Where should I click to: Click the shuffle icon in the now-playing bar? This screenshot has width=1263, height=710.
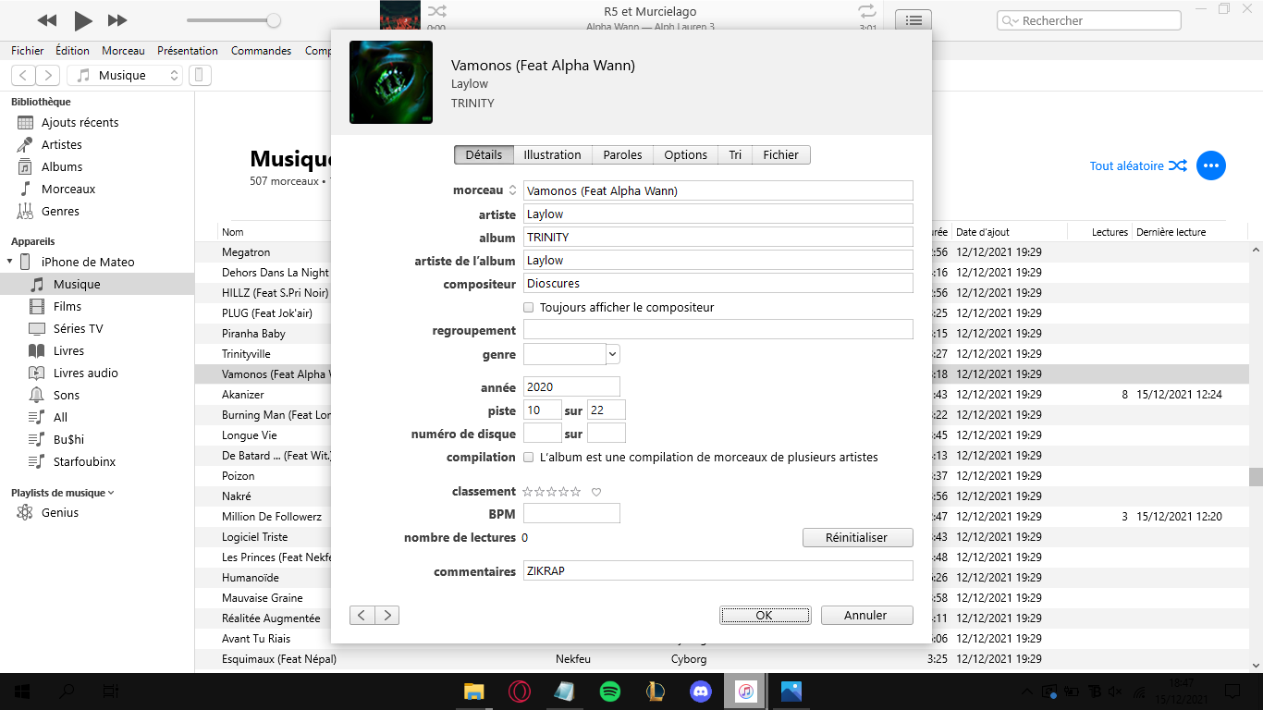click(x=436, y=11)
